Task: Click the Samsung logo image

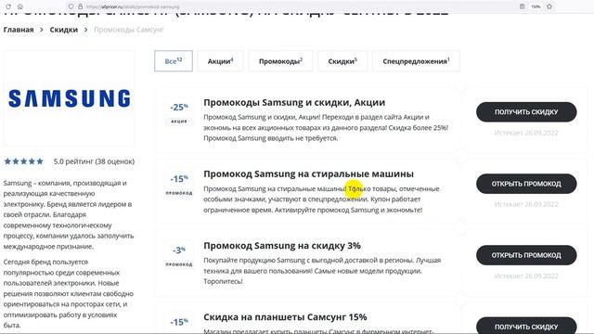Action: [70, 98]
